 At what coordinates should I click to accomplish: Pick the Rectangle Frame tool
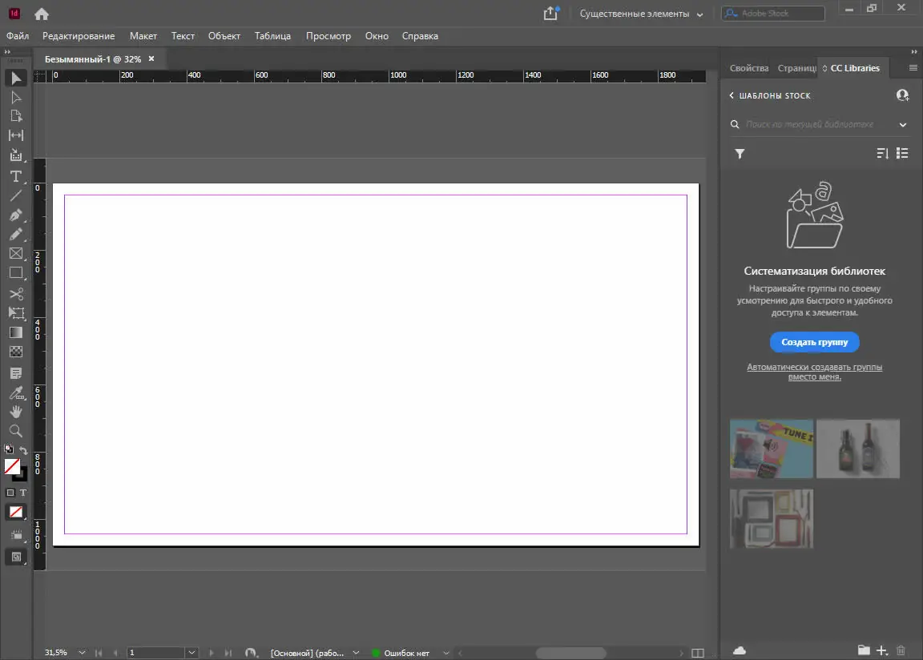(x=16, y=254)
